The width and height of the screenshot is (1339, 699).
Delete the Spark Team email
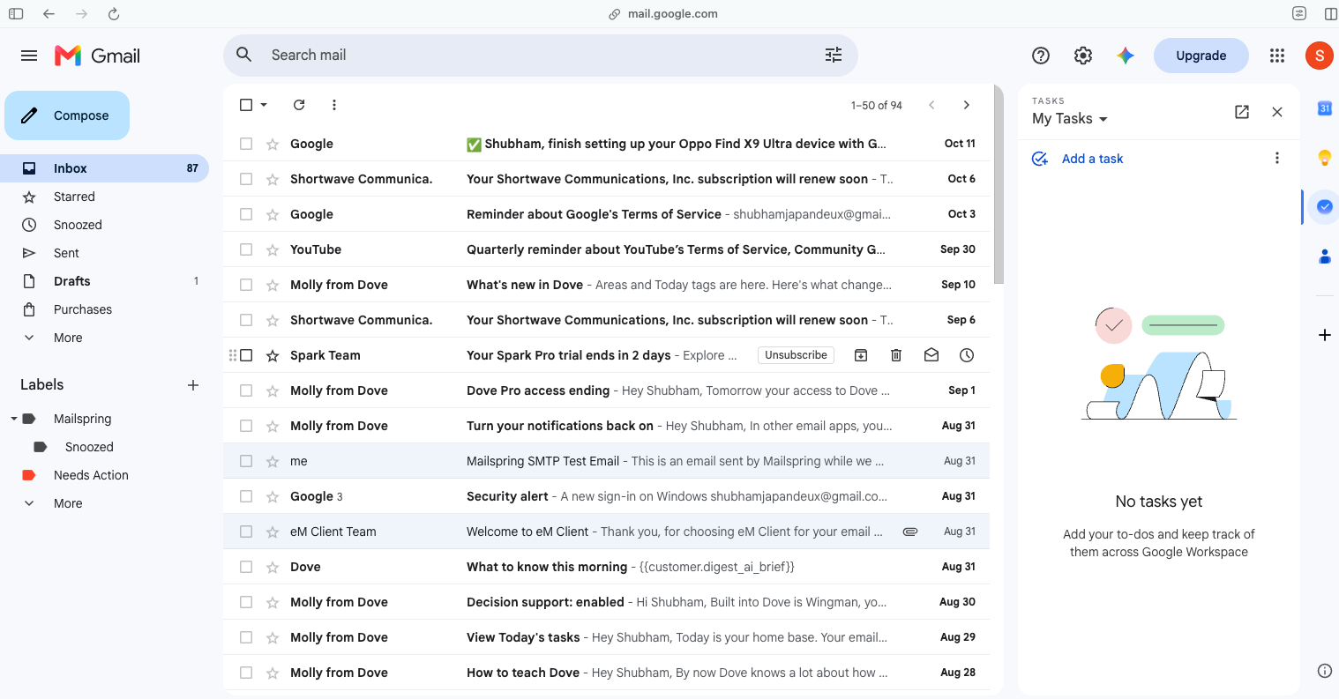click(896, 355)
